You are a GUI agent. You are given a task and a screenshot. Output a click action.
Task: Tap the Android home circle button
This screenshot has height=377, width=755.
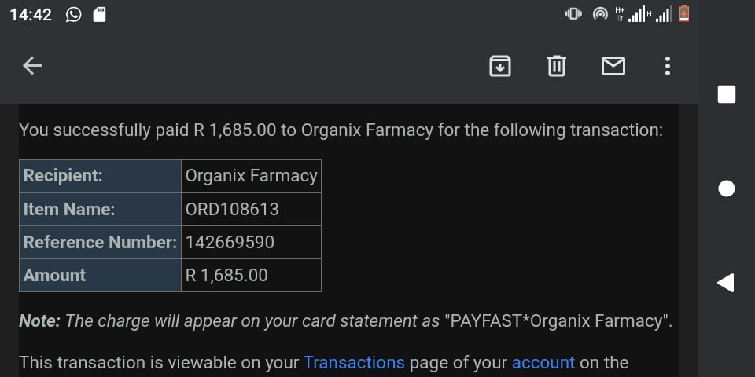[x=727, y=188]
